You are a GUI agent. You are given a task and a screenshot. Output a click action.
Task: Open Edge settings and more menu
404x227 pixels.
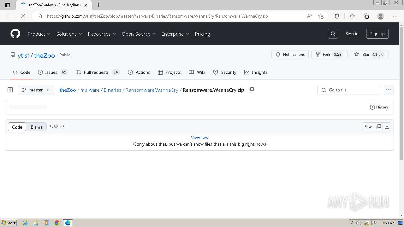coord(395,16)
